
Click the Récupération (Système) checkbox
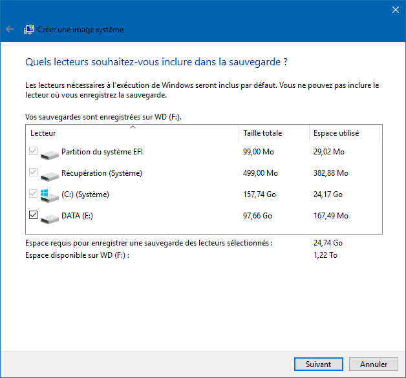click(34, 172)
